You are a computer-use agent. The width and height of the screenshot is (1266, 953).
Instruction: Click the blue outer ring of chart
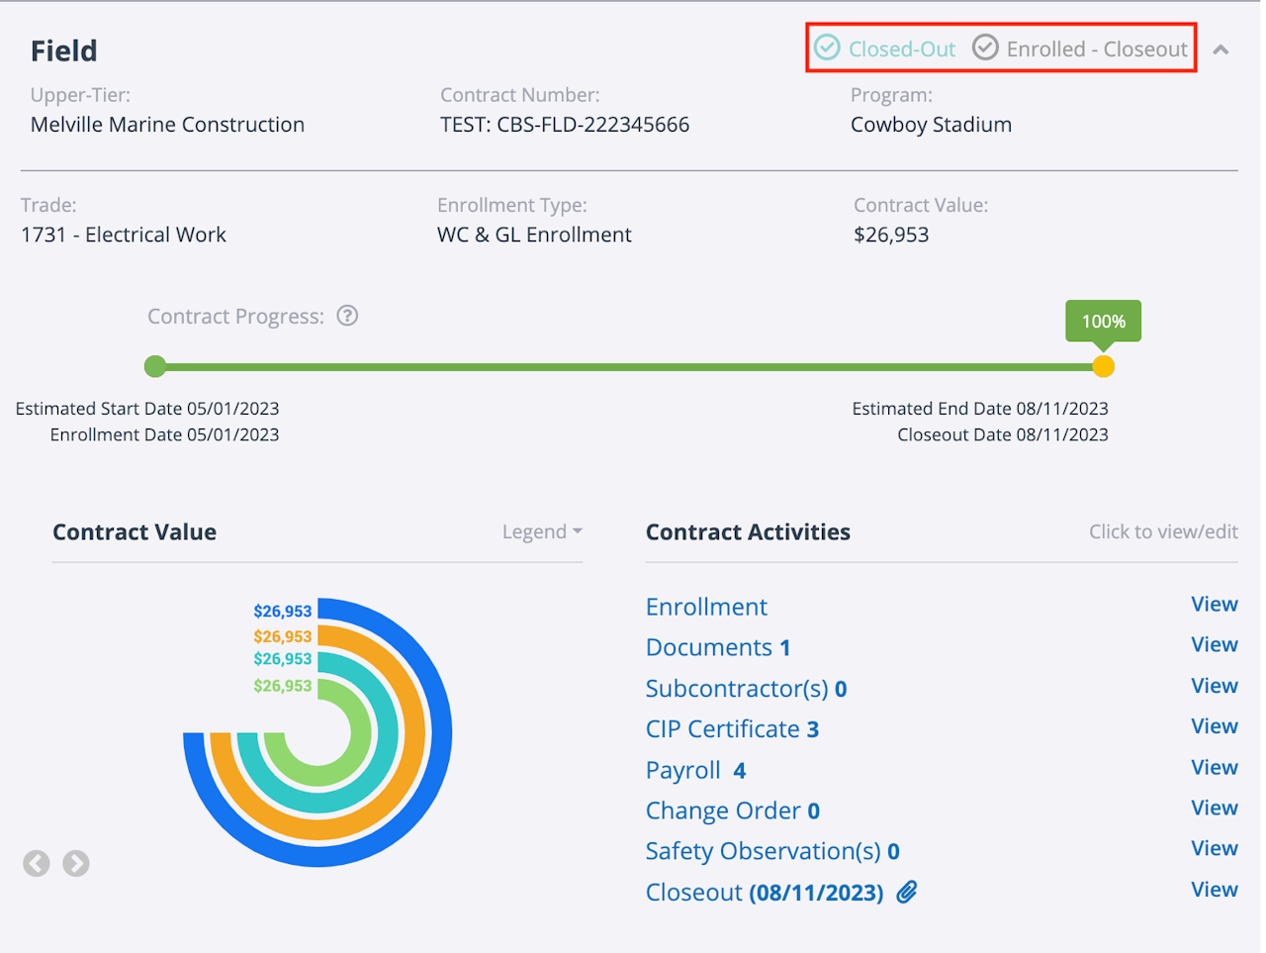click(441, 732)
